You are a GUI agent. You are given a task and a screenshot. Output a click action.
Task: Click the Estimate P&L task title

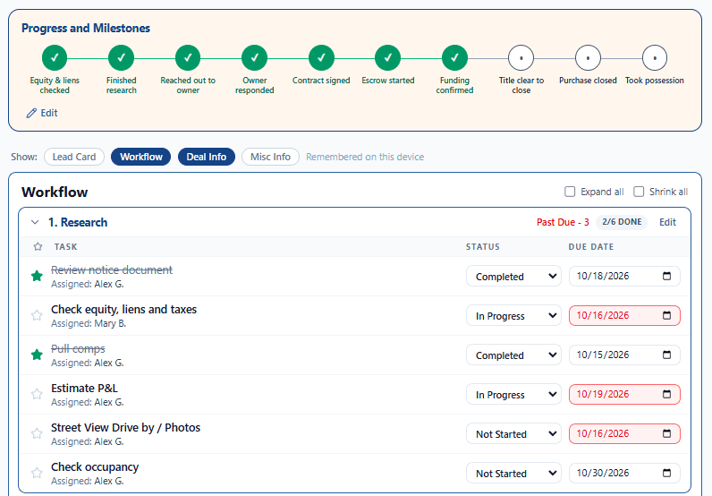84,388
